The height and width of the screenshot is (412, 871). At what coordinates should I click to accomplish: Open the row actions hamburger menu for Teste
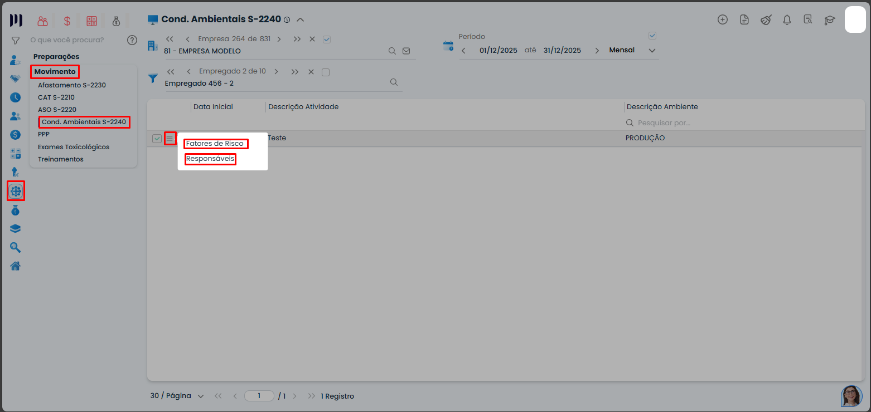click(170, 138)
